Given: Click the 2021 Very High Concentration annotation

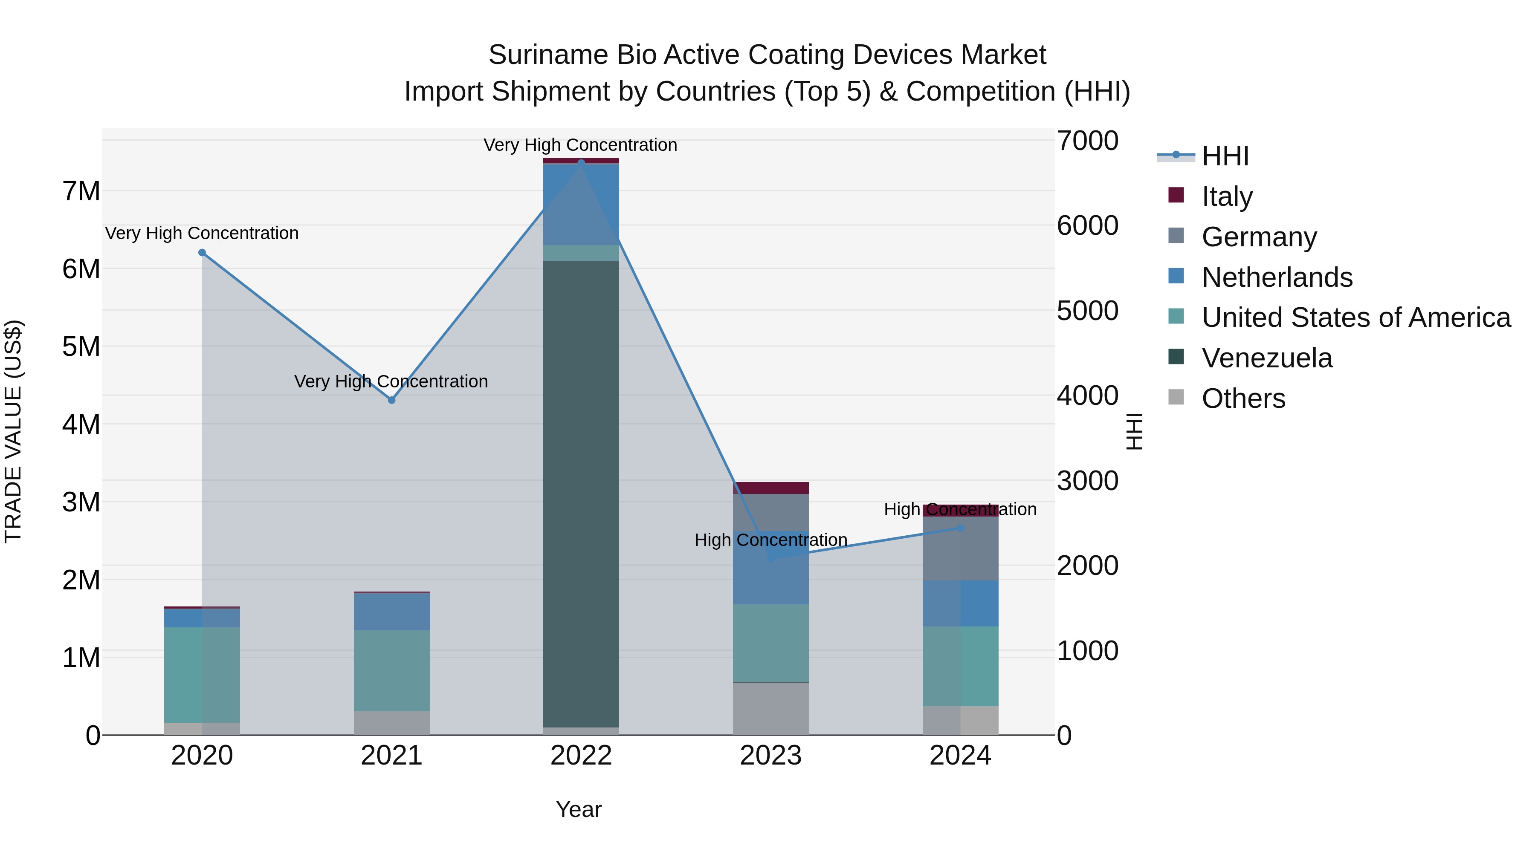Looking at the screenshot, I should [391, 382].
